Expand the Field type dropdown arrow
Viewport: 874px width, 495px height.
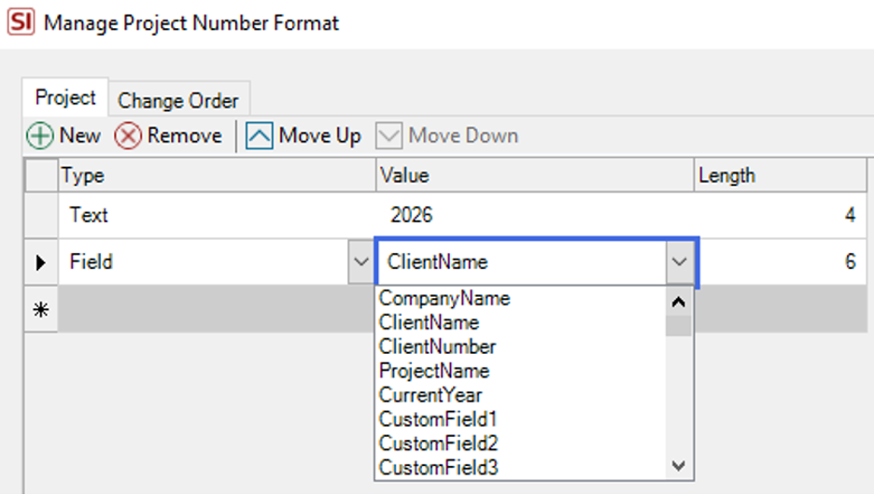pos(360,262)
